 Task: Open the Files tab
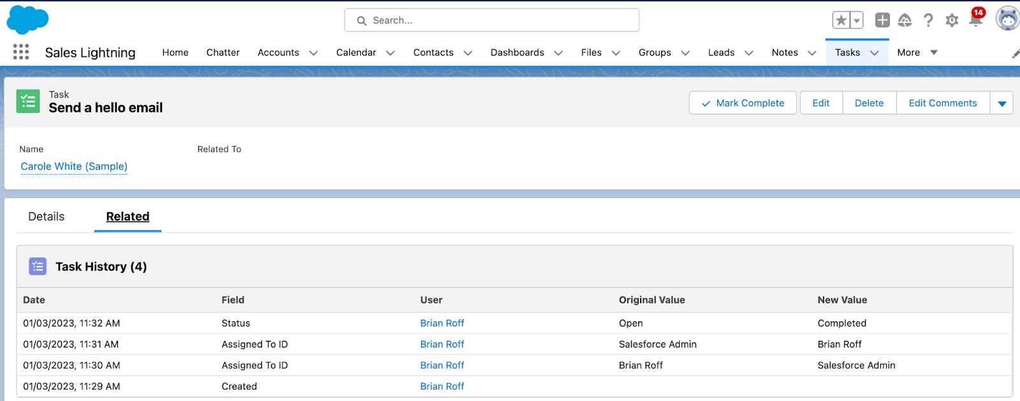pos(591,52)
